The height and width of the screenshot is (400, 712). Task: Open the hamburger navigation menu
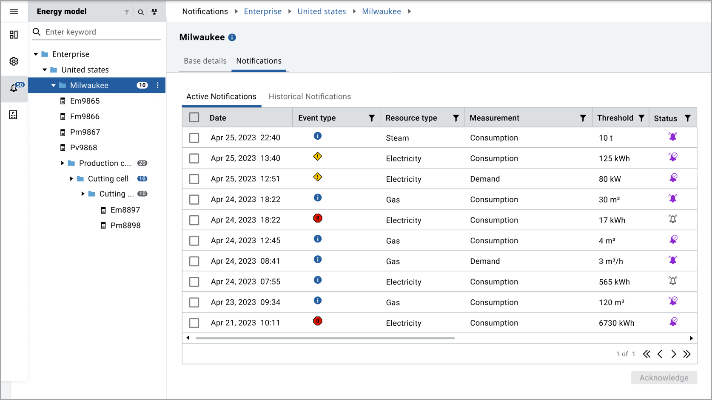coord(14,11)
